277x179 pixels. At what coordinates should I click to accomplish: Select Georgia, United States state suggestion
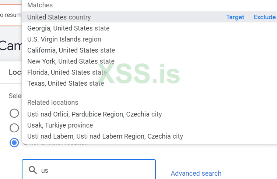[x=68, y=28]
